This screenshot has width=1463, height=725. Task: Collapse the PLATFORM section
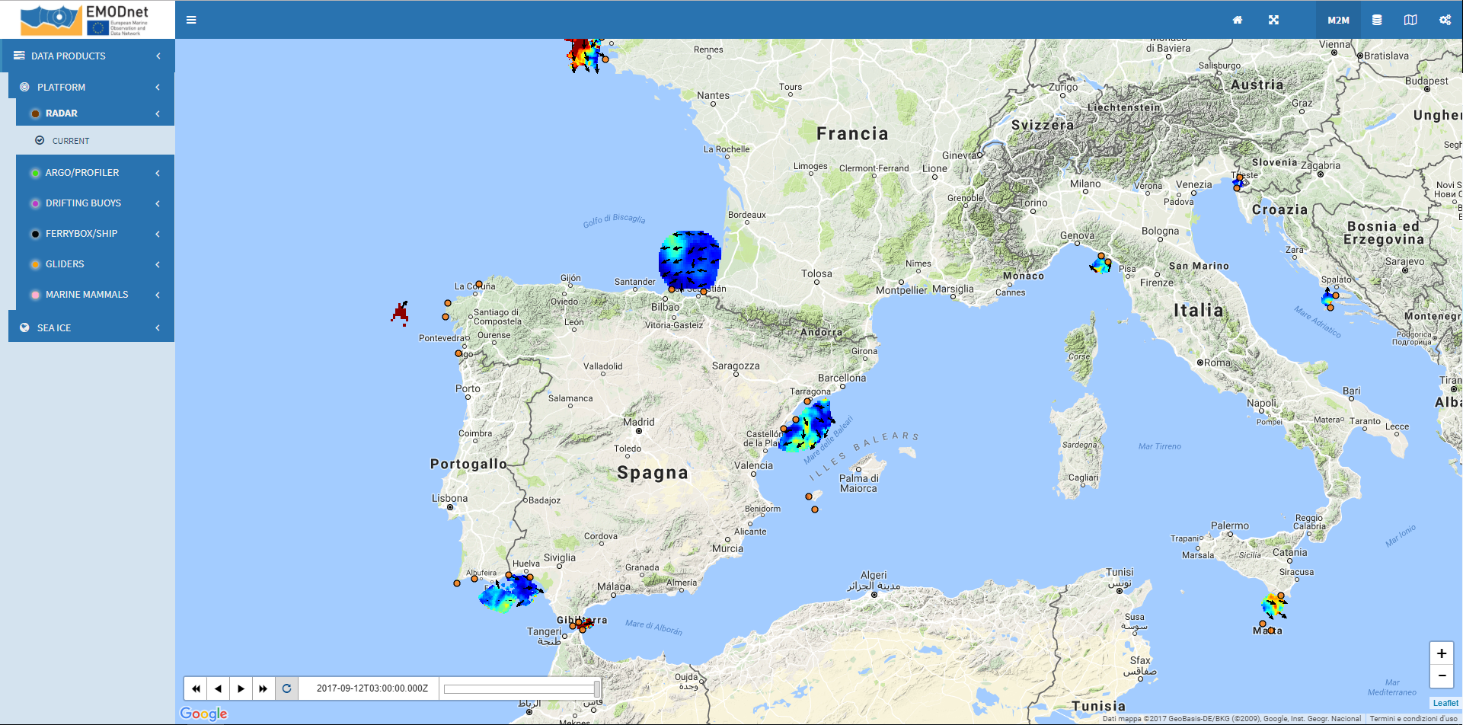tap(91, 87)
